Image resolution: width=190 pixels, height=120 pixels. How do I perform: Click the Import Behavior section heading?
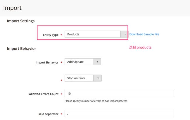click(x=22, y=49)
